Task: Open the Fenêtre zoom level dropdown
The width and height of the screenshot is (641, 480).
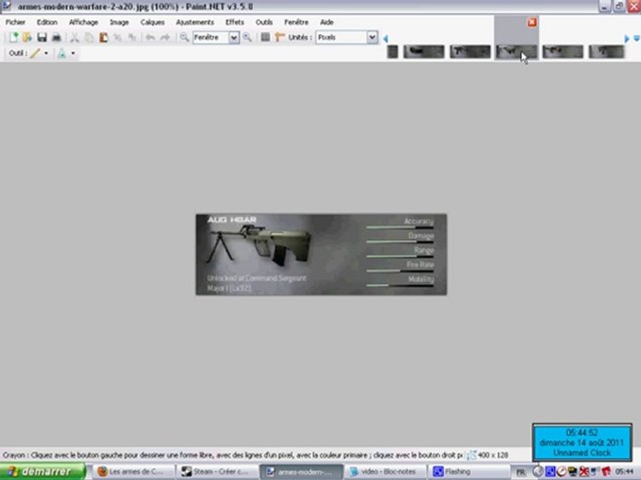Action: [x=234, y=37]
